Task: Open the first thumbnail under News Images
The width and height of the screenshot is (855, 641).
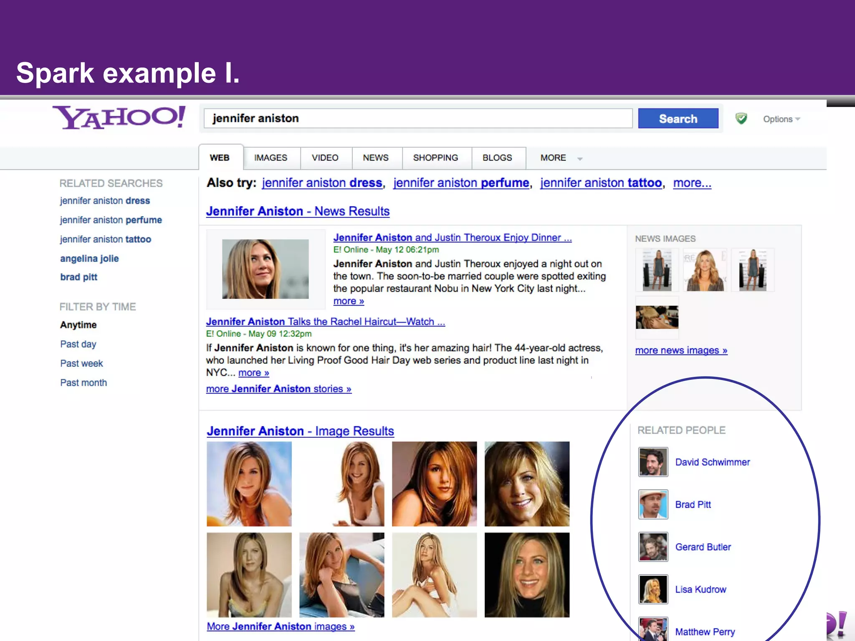Action: click(657, 270)
